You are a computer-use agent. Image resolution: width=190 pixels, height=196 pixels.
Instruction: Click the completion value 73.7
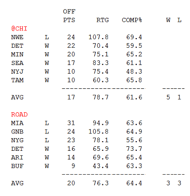tap(134, 149)
